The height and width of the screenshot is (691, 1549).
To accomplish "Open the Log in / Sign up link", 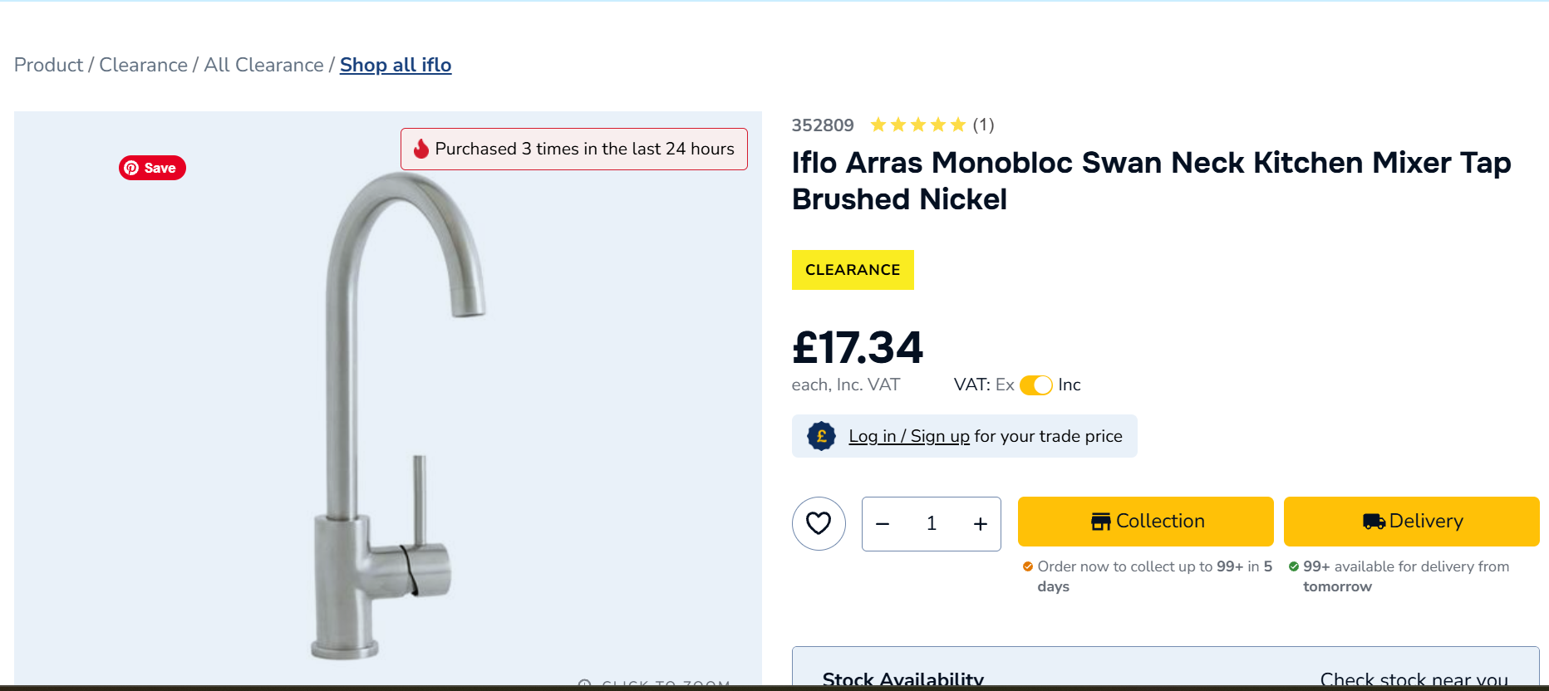I will tap(909, 436).
